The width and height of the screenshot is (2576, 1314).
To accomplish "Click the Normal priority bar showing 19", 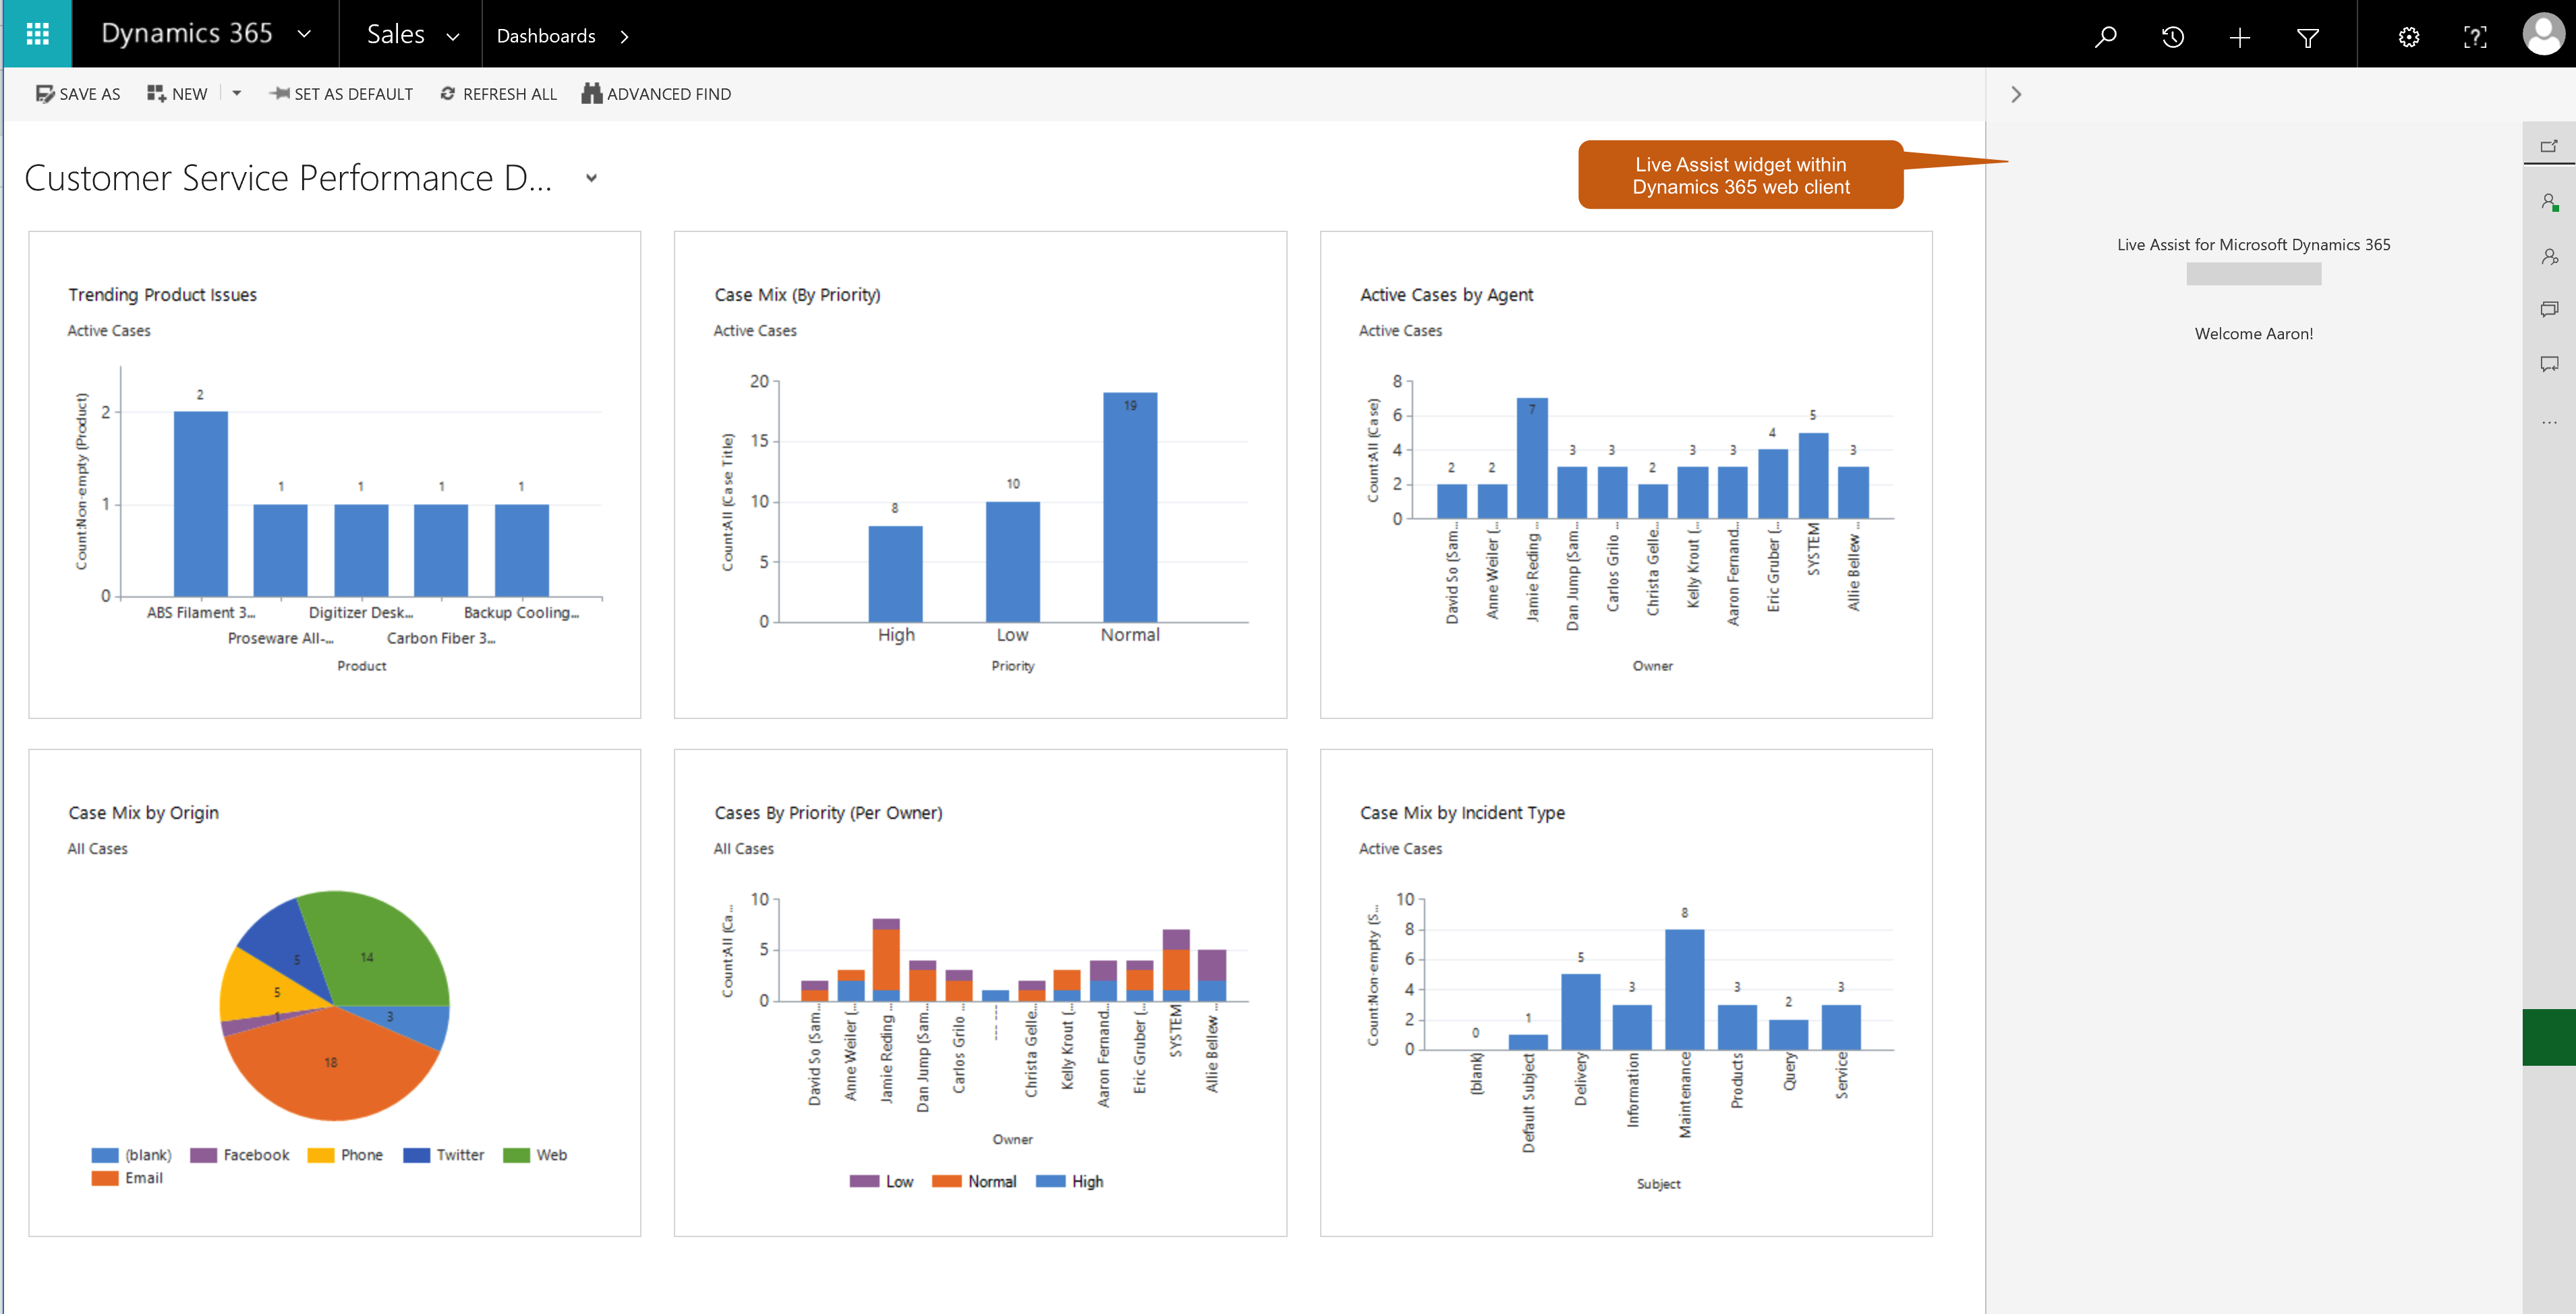I will [x=1130, y=507].
